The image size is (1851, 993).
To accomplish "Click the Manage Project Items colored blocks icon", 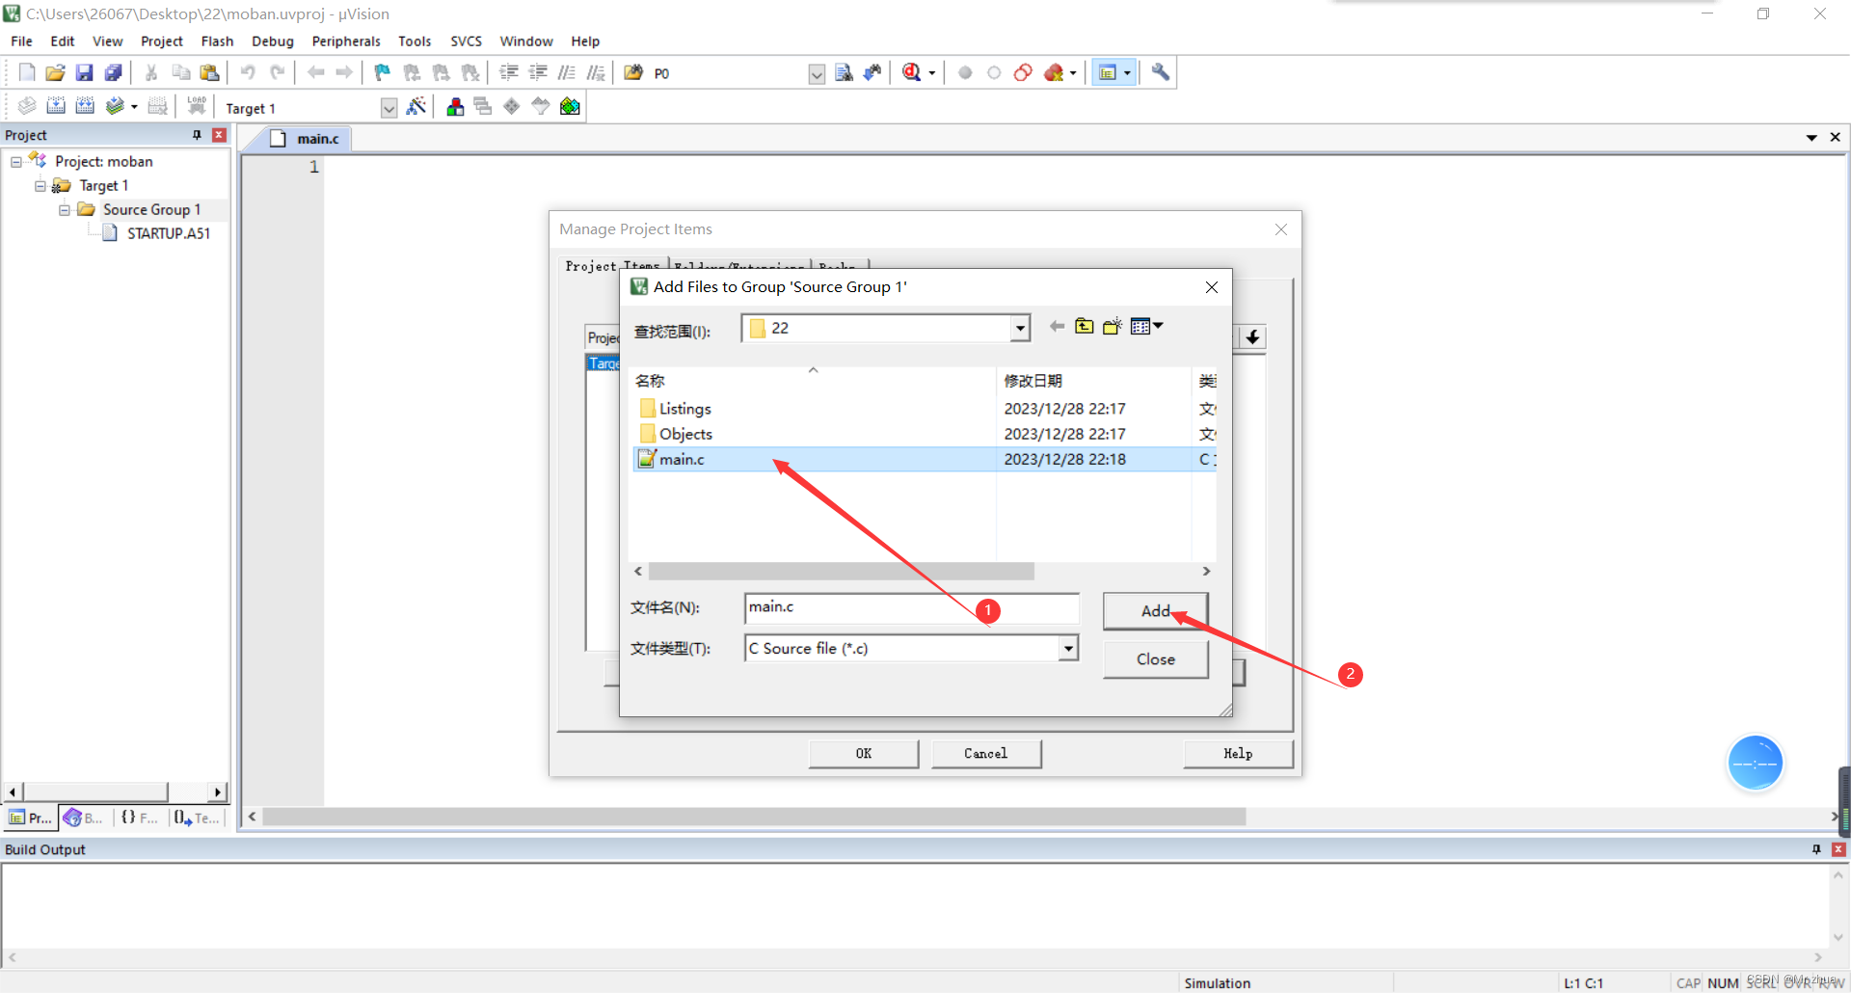I will click(455, 106).
